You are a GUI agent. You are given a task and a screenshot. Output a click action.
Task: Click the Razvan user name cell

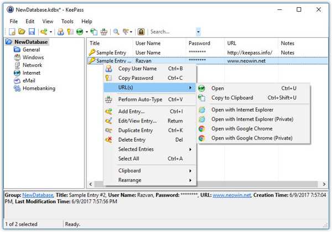[143, 61]
